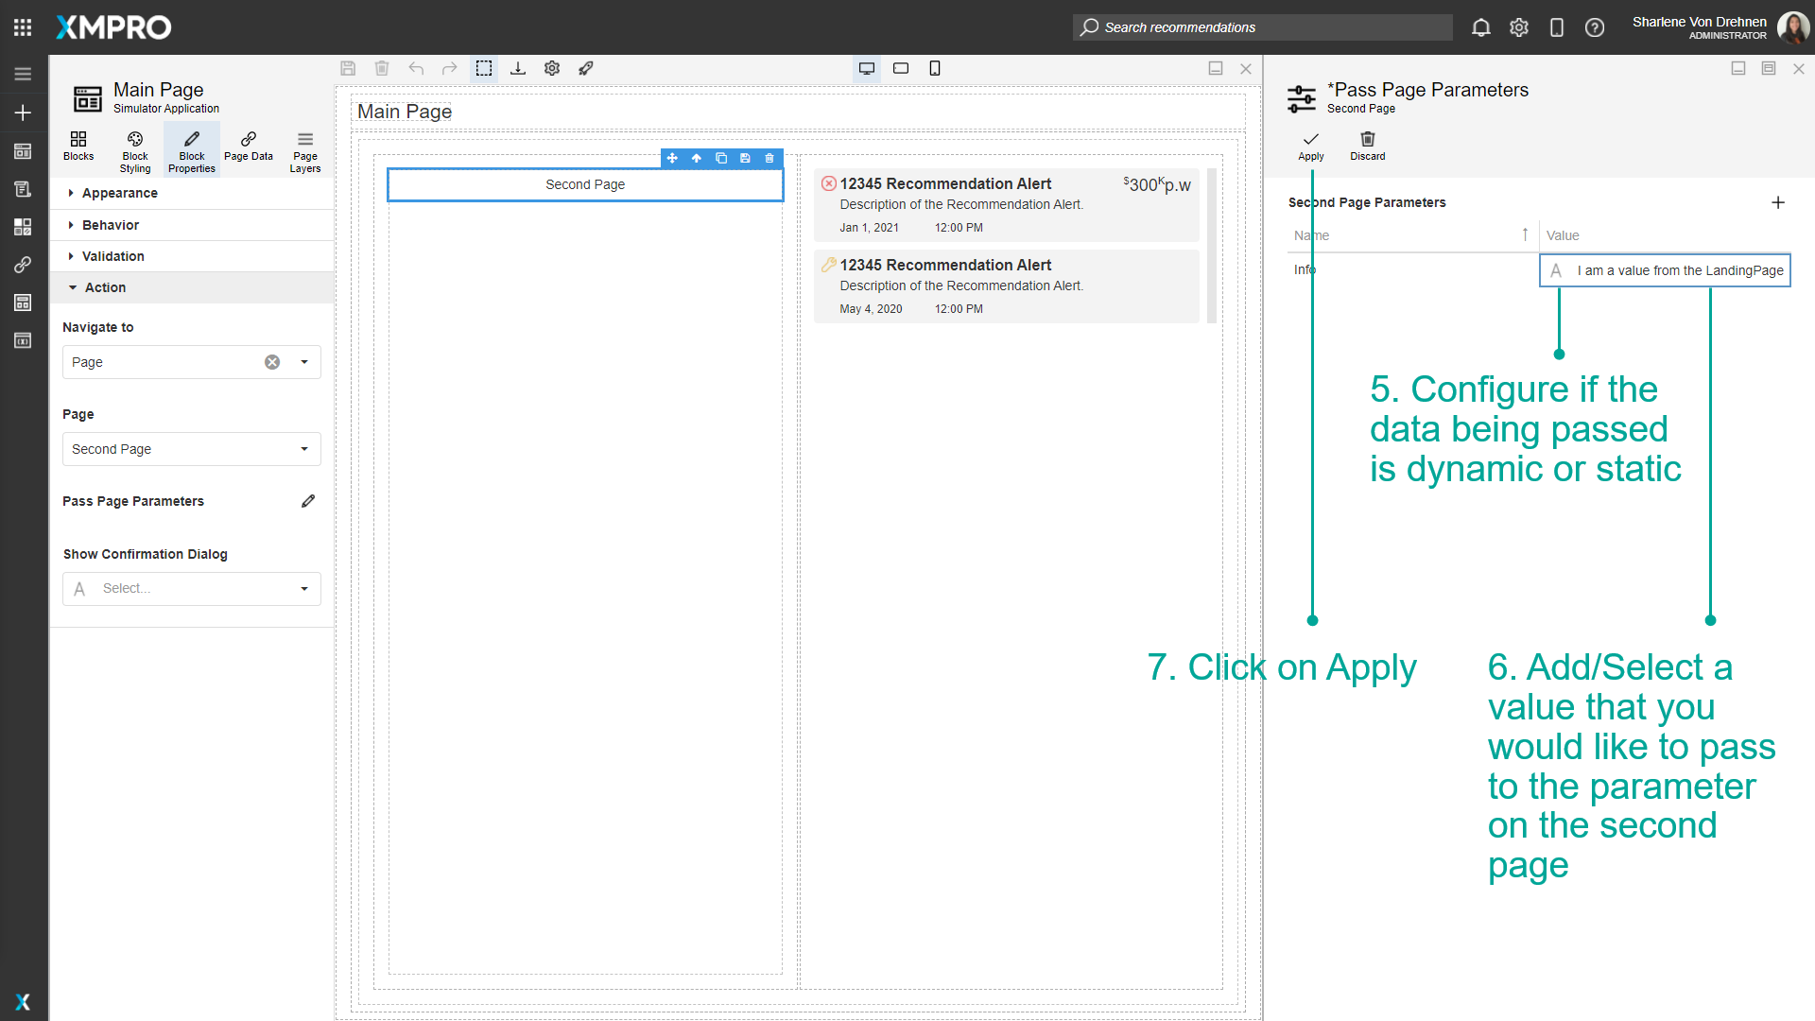The image size is (1815, 1021).
Task: Click the Blocks panel icon
Action: pyautogui.click(x=78, y=148)
